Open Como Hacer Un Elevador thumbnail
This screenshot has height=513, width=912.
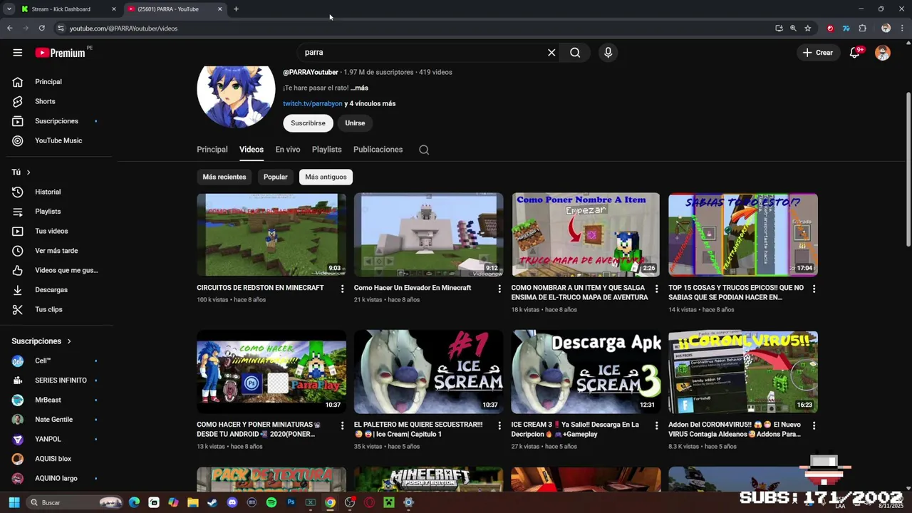pos(428,234)
